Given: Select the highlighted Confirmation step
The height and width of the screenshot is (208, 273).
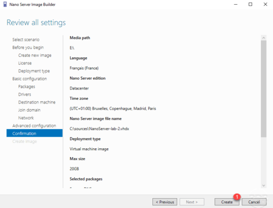Looking at the screenshot, I should [34, 133].
